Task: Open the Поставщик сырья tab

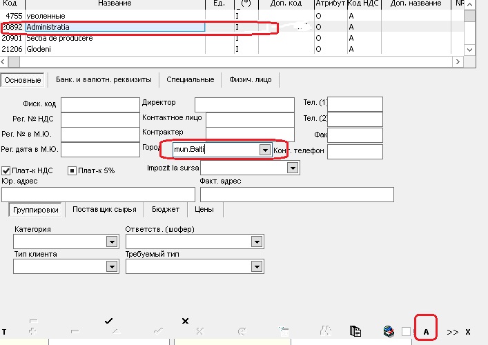Action: [x=105, y=209]
